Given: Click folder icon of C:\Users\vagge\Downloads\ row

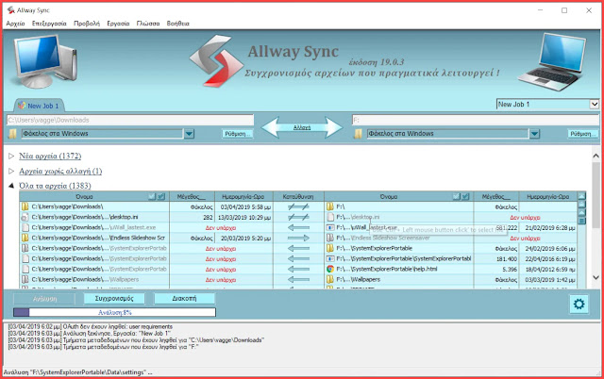Looking at the screenshot, I should 25,206.
